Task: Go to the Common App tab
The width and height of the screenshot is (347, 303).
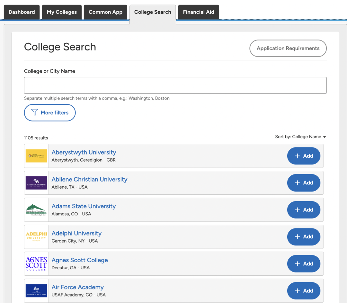Action: pos(105,12)
